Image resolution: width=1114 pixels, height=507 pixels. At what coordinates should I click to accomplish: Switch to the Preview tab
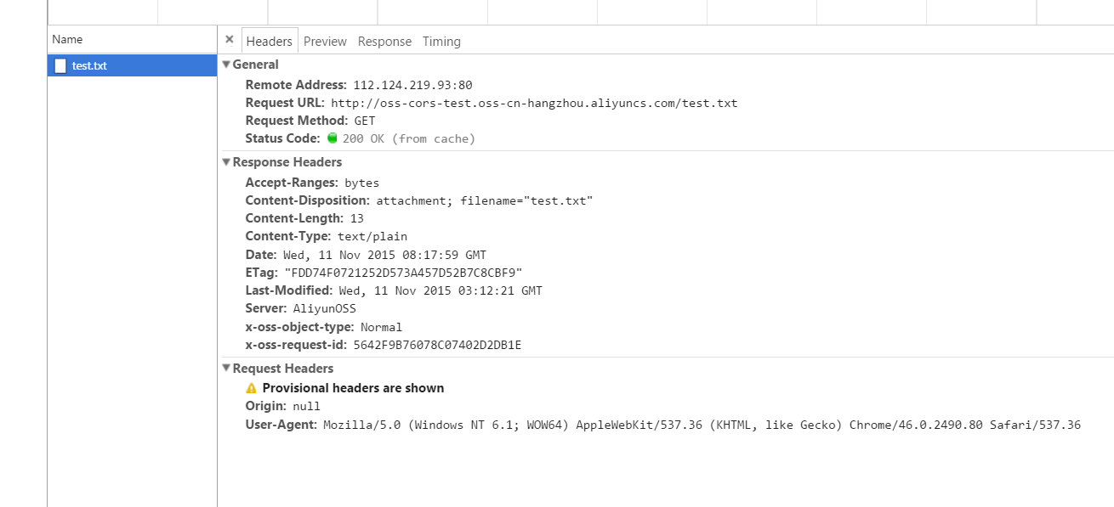click(x=325, y=42)
